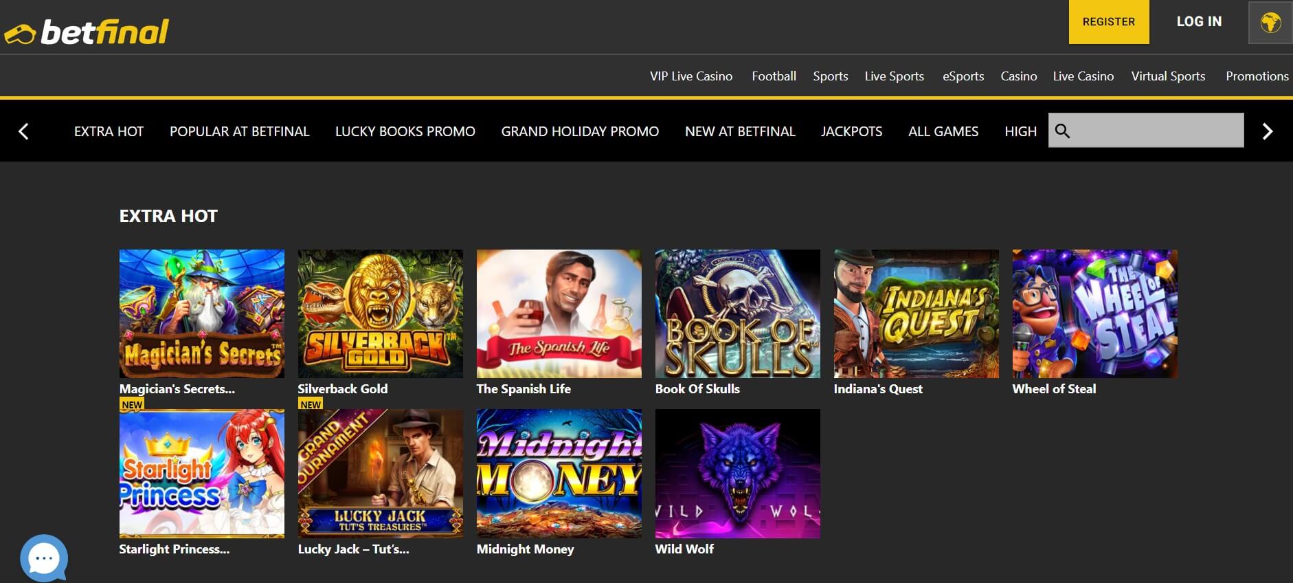Click the Lucky Jack – Tut's title text
Image resolution: width=1293 pixels, height=583 pixels.
pos(353,549)
